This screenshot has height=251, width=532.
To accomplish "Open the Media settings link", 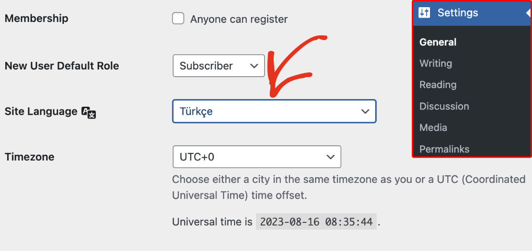I will pyautogui.click(x=433, y=128).
